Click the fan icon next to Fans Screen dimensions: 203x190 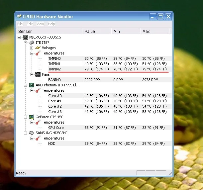click(x=38, y=74)
